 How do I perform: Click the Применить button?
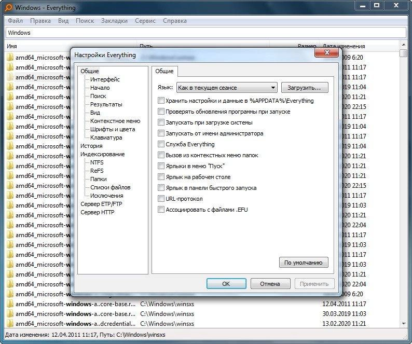[314, 284]
